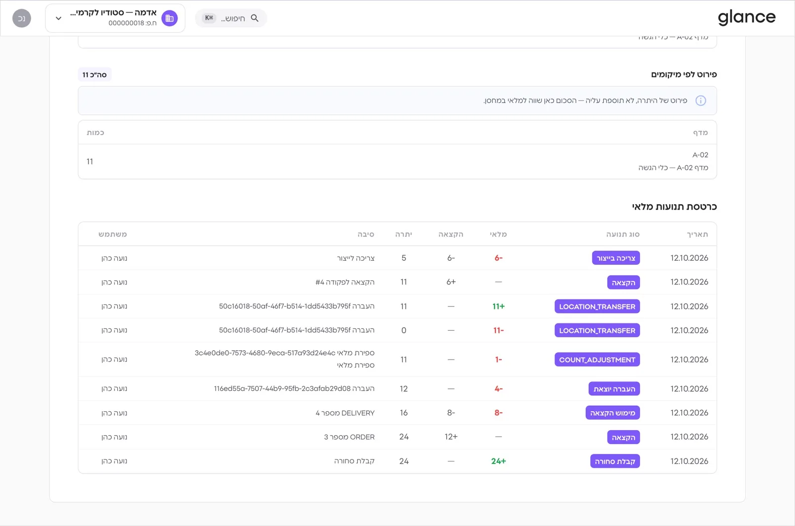
Task: Click the הקצאה badge in the ORDER 3 row
Action: pos(623,437)
